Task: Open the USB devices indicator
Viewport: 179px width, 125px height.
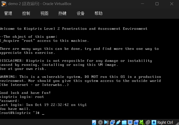Action: [x=118, y=122]
